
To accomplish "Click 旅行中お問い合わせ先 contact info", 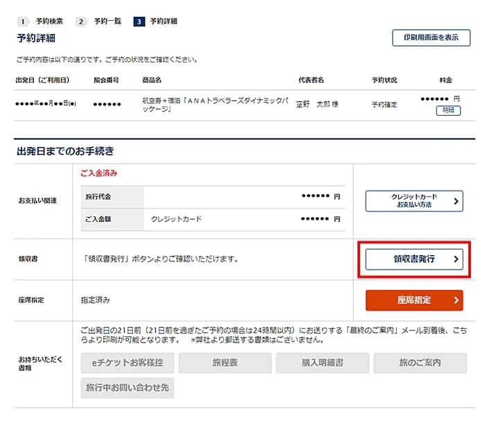I will [x=127, y=388].
